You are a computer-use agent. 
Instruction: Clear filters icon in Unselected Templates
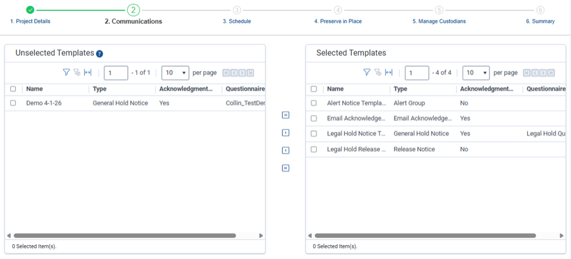click(76, 72)
